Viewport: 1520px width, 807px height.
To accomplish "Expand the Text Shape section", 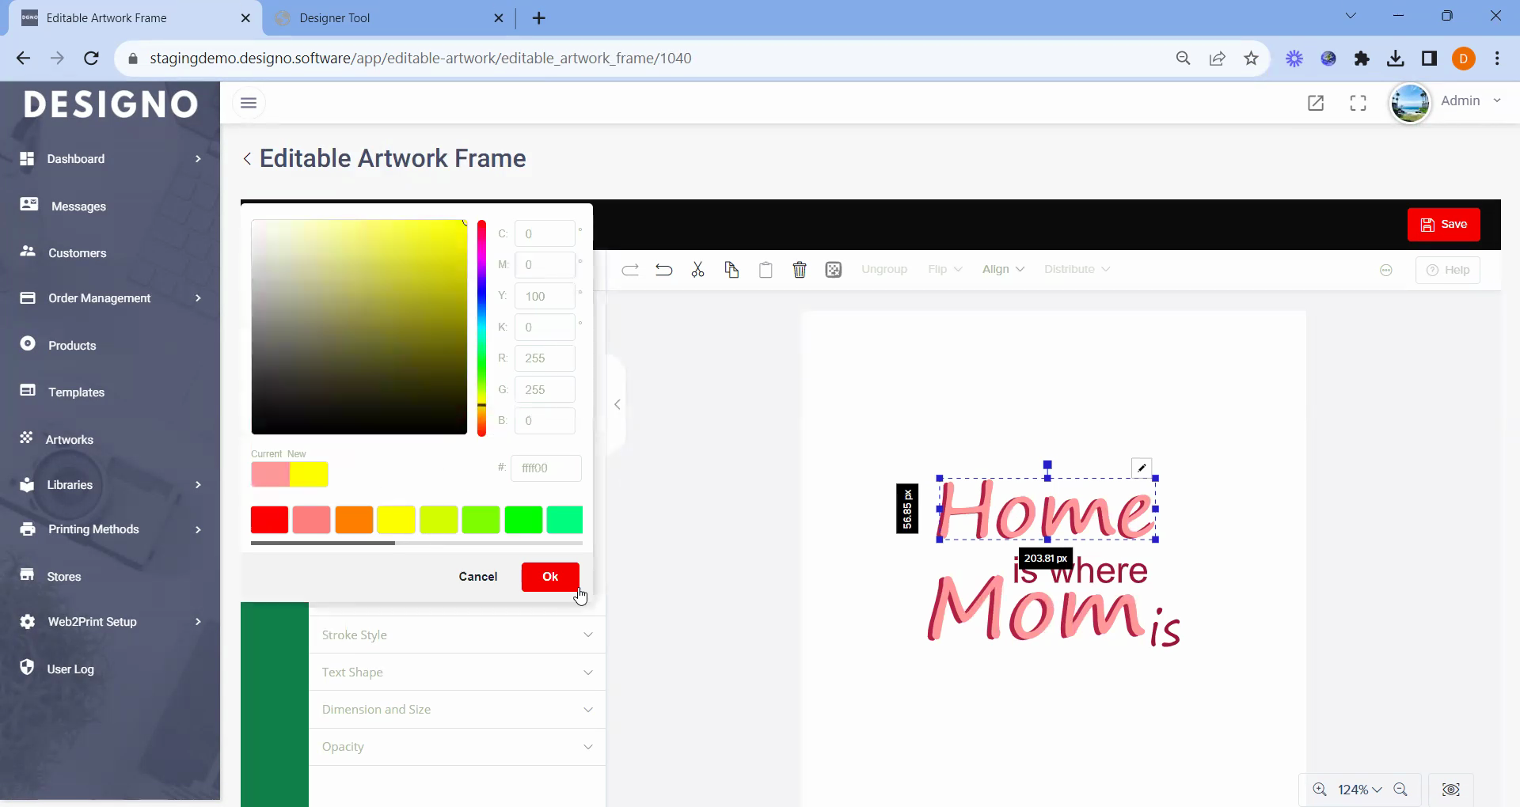I will click(457, 672).
